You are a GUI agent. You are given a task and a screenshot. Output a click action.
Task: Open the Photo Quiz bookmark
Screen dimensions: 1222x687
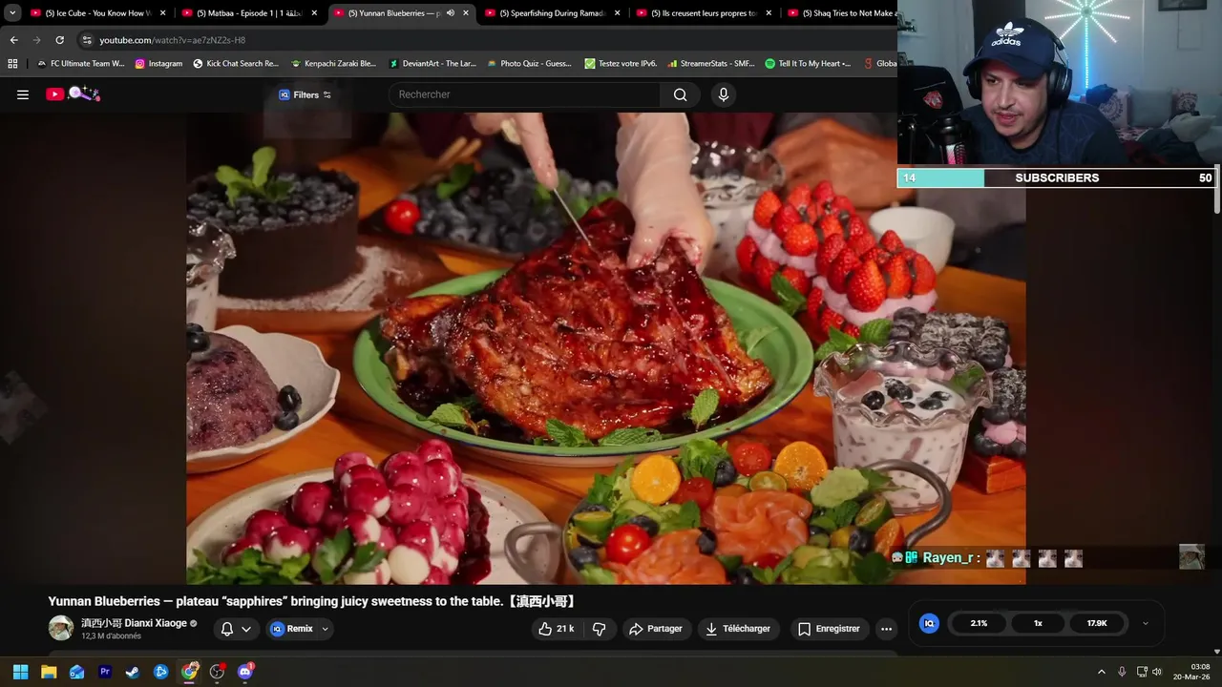[529, 64]
